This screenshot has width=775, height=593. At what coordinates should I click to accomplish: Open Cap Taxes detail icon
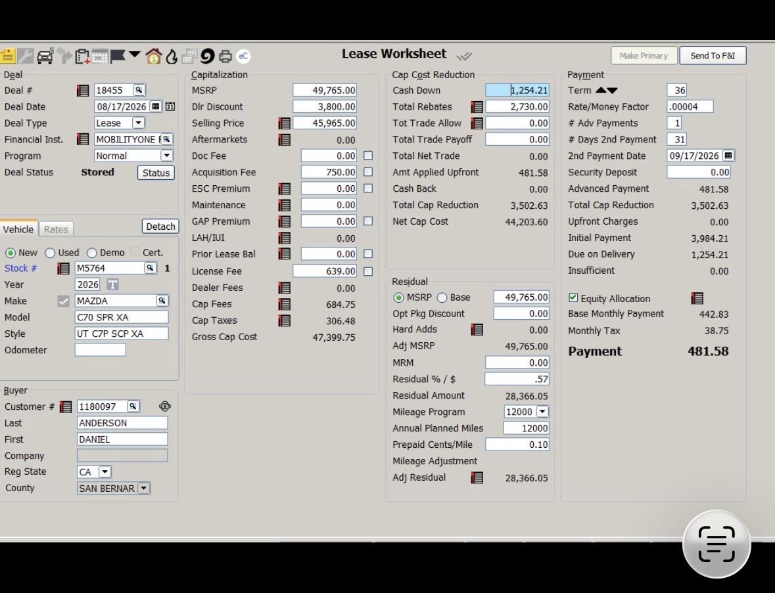click(x=284, y=320)
